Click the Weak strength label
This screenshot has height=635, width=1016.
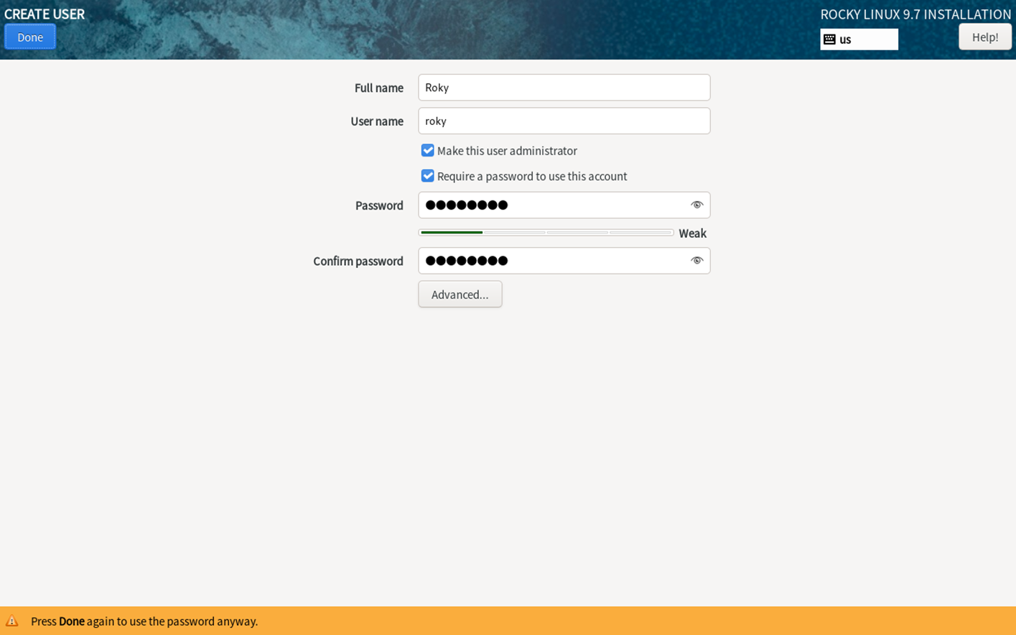[x=693, y=233]
